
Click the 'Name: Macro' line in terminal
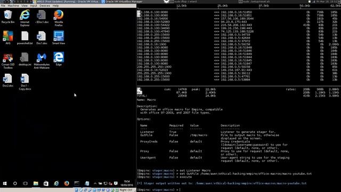point(146,100)
